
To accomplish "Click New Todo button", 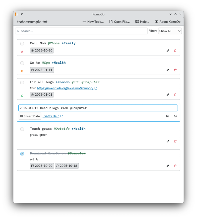I will (93, 22).
